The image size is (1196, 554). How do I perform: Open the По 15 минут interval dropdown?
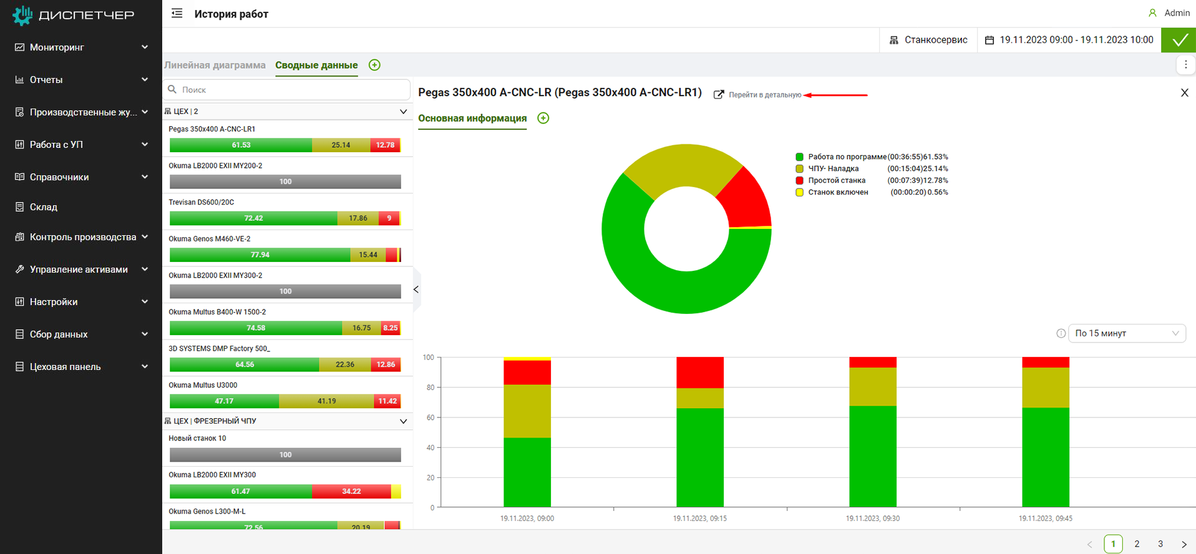pyautogui.click(x=1126, y=333)
